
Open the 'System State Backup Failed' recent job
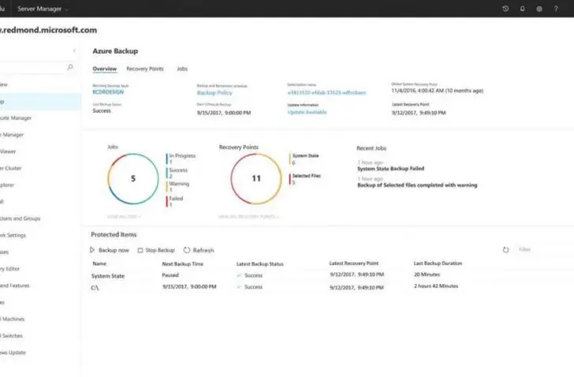(390, 168)
